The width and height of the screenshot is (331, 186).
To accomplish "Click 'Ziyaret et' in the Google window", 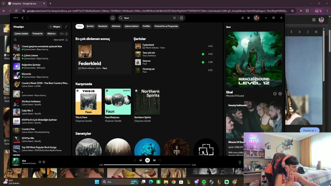I will pyautogui.click(x=310, y=130).
